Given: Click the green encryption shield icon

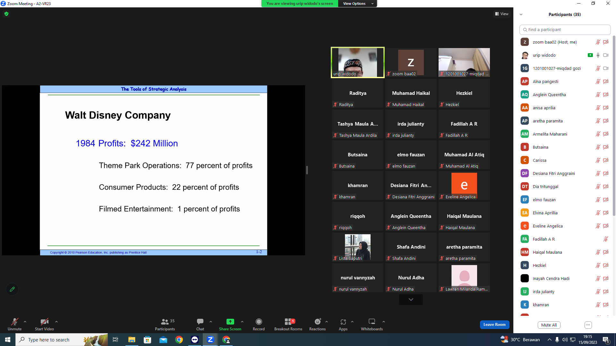Looking at the screenshot, I should pos(6,14).
